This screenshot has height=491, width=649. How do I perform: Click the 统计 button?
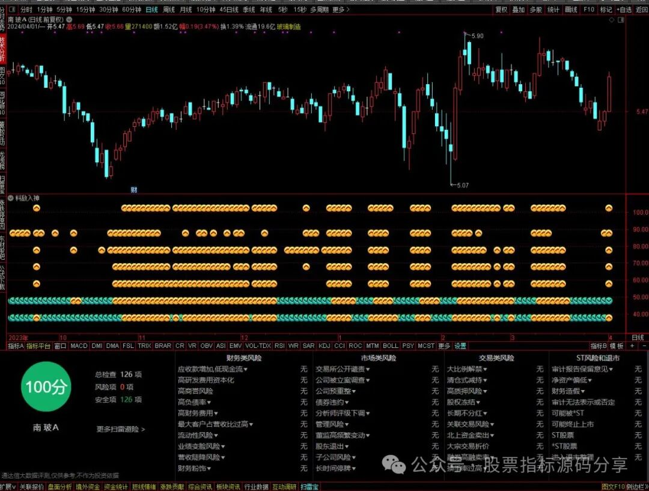[553, 9]
